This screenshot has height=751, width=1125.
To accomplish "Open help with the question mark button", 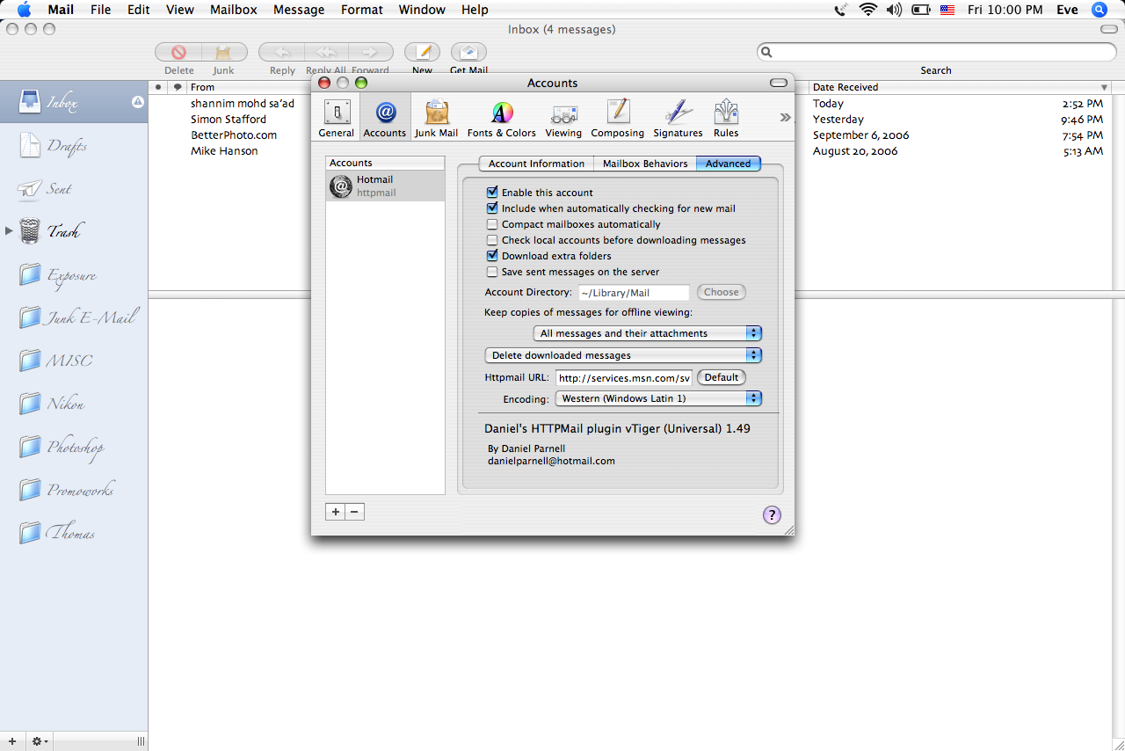I will (x=772, y=515).
